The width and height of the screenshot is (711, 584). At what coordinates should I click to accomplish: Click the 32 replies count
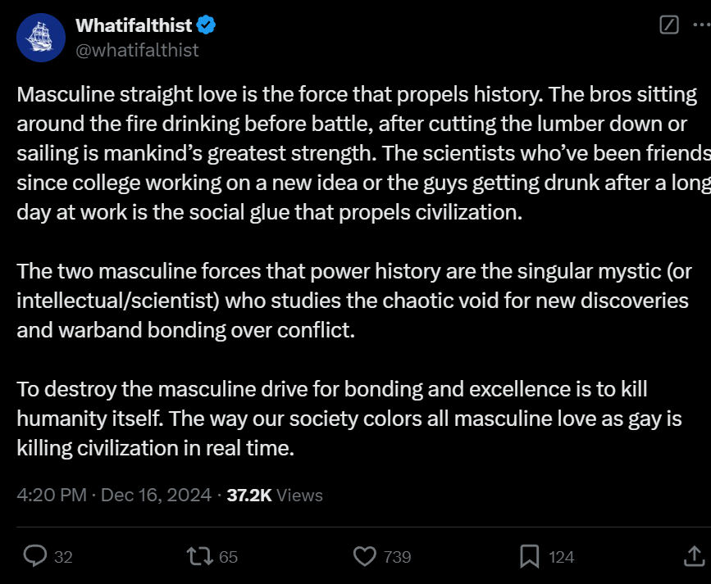[x=63, y=557]
